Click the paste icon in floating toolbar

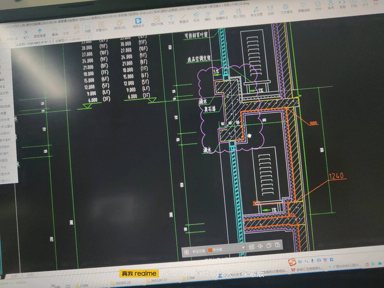click(x=277, y=244)
